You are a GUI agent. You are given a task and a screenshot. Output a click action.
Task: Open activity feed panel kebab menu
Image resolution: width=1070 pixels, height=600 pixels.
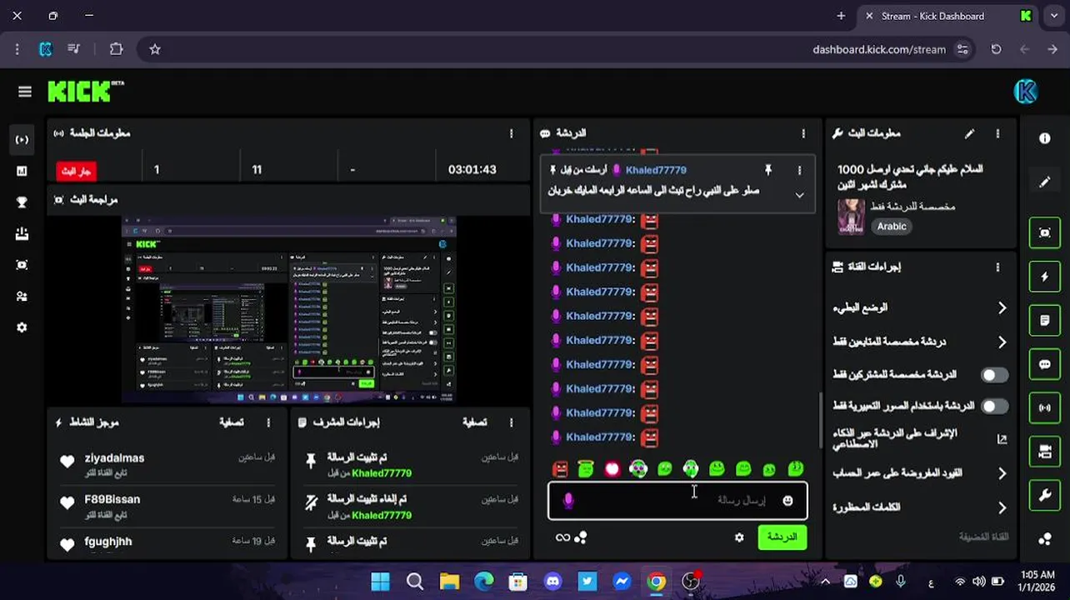point(268,422)
